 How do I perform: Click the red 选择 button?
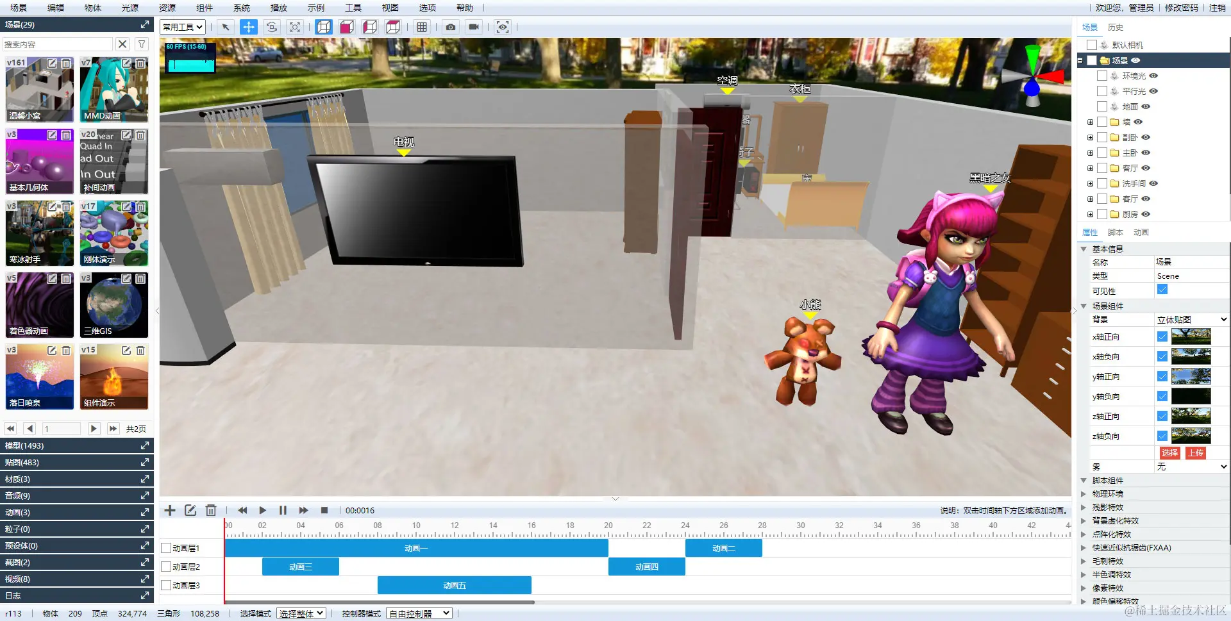[1170, 452]
